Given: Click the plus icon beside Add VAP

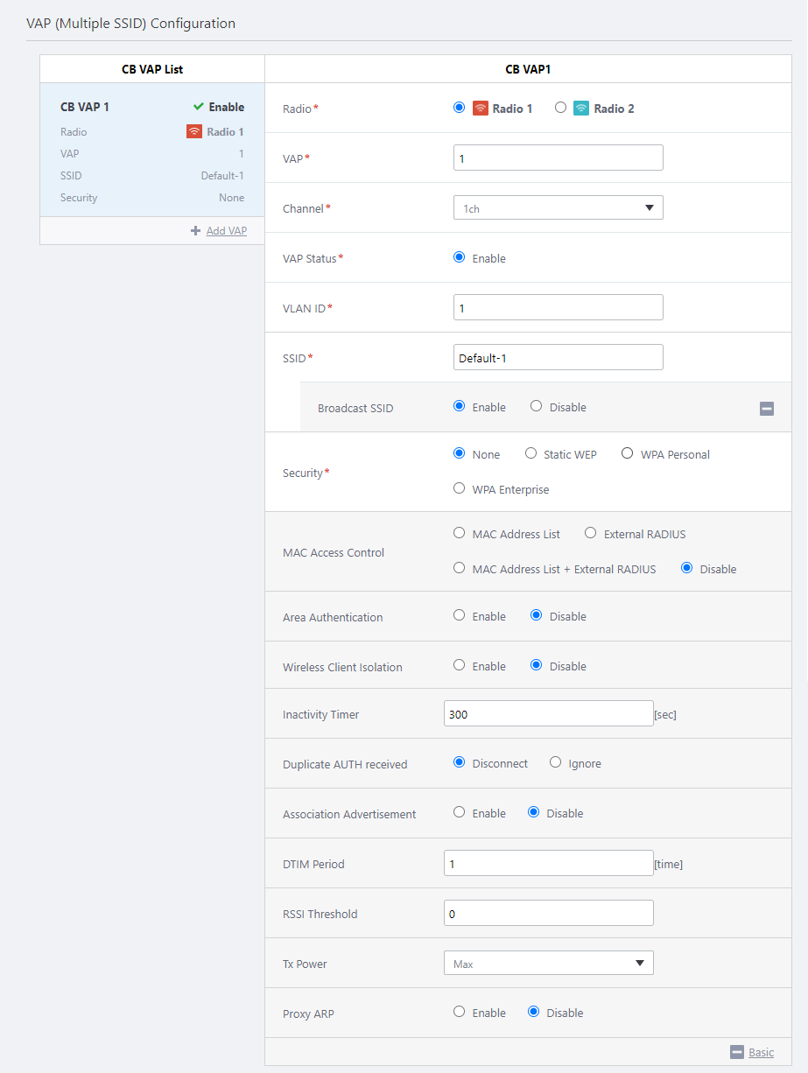Looking at the screenshot, I should [195, 231].
